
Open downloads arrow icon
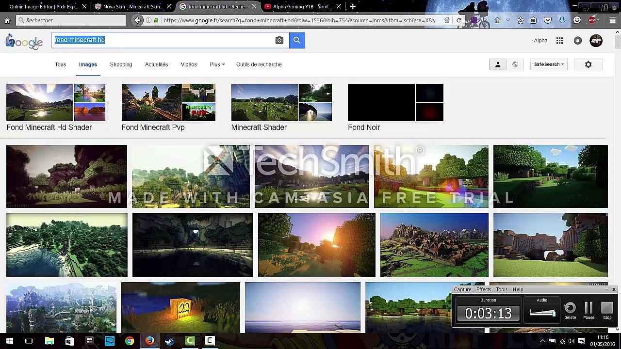coord(562,20)
